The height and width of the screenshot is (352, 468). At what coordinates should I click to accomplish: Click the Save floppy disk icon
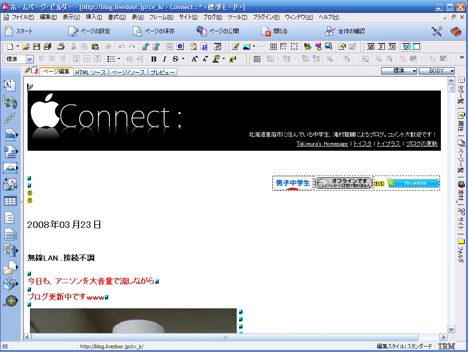click(36, 46)
